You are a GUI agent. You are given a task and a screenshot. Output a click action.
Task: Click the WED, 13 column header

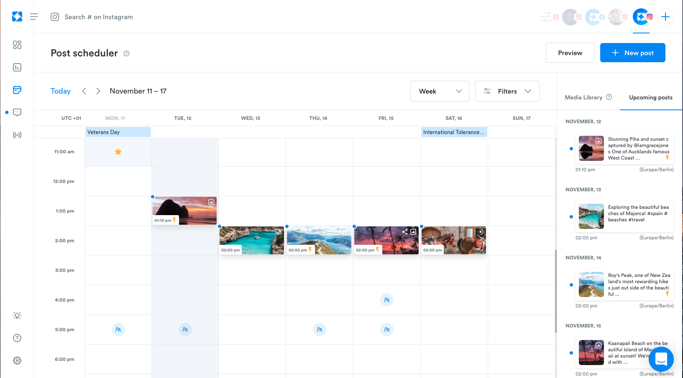tap(251, 118)
